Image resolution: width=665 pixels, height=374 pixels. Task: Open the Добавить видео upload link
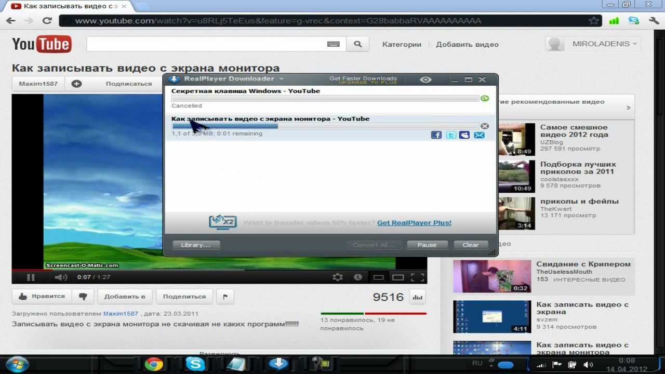[x=467, y=45]
